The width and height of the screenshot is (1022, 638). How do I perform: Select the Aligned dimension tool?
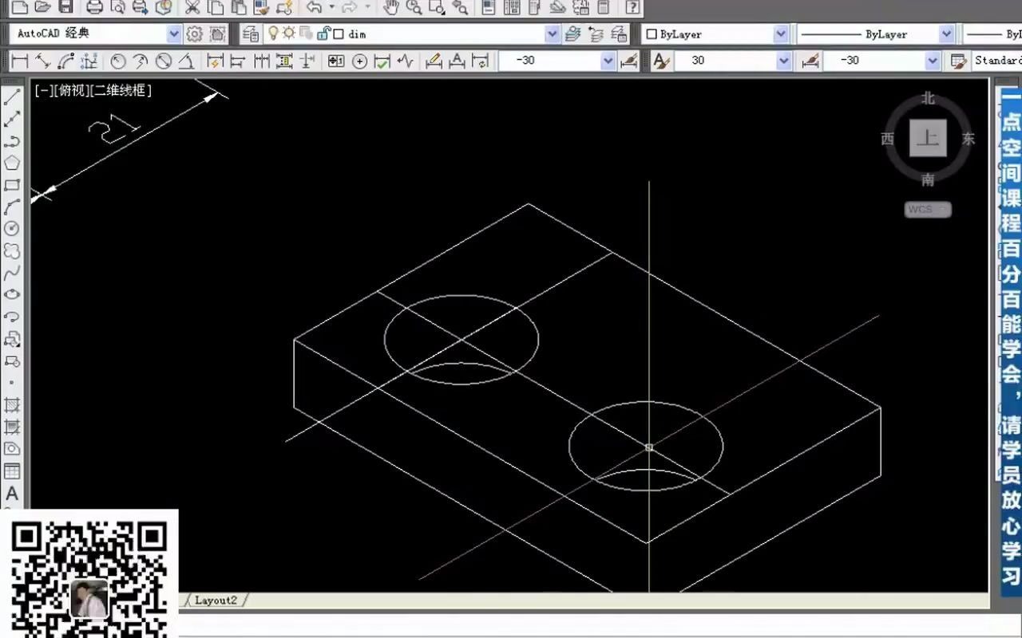click(43, 61)
